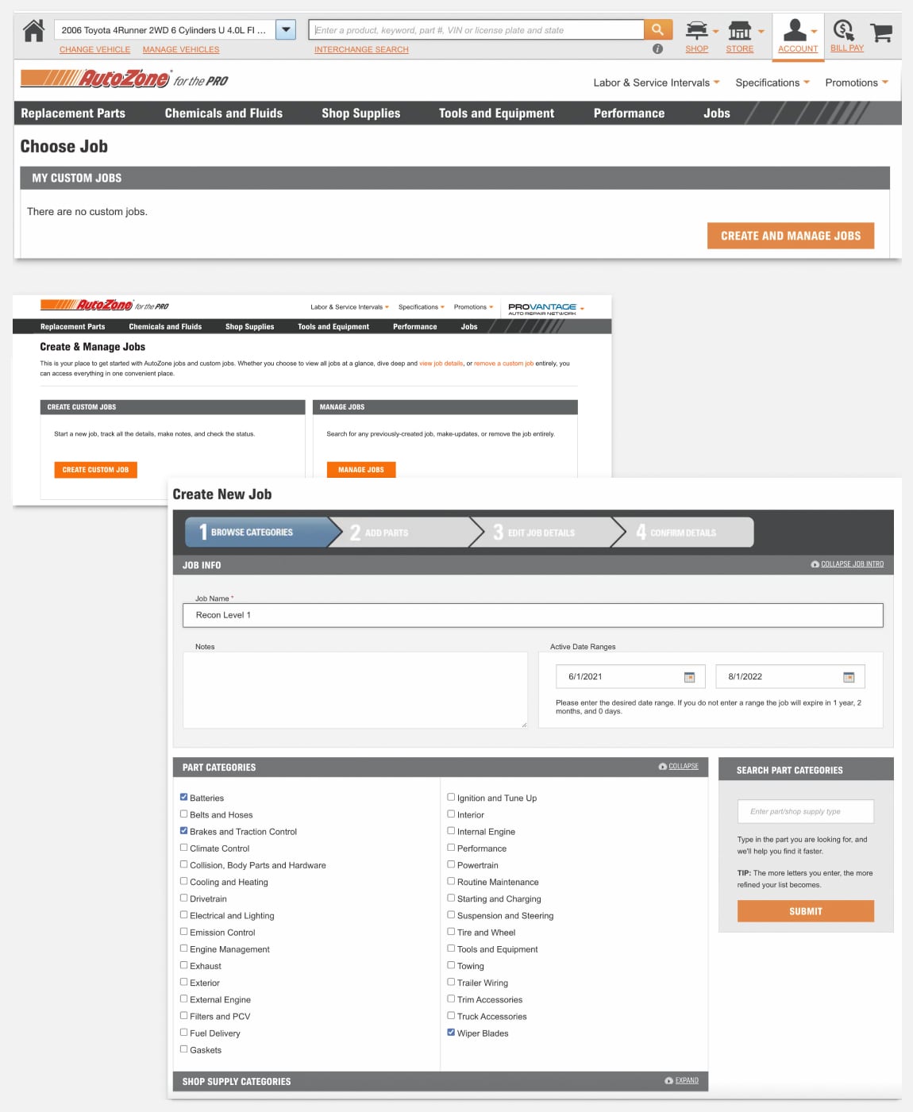Open the Store building icon
913x1112 pixels.
pos(740,30)
